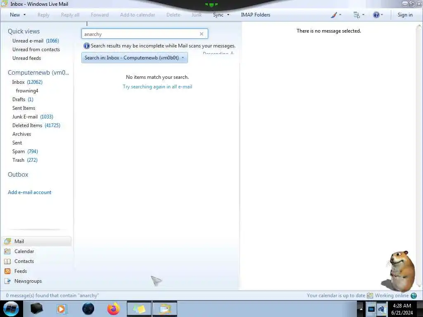The height and width of the screenshot is (317, 423).
Task: Open the paintbrush colorizer menu icon
Action: click(x=334, y=15)
